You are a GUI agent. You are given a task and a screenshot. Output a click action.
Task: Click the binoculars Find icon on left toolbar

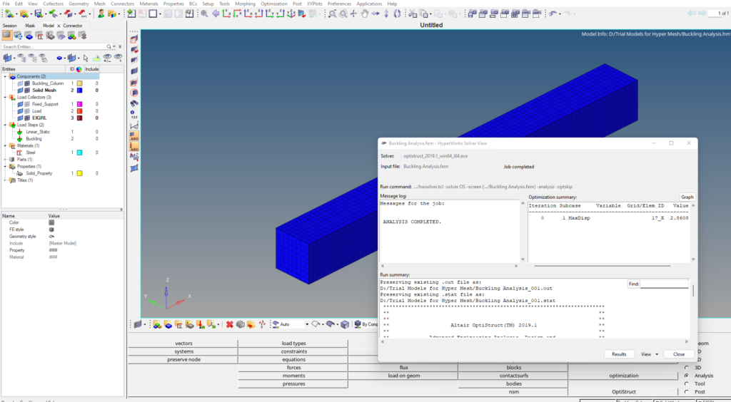(x=134, y=103)
